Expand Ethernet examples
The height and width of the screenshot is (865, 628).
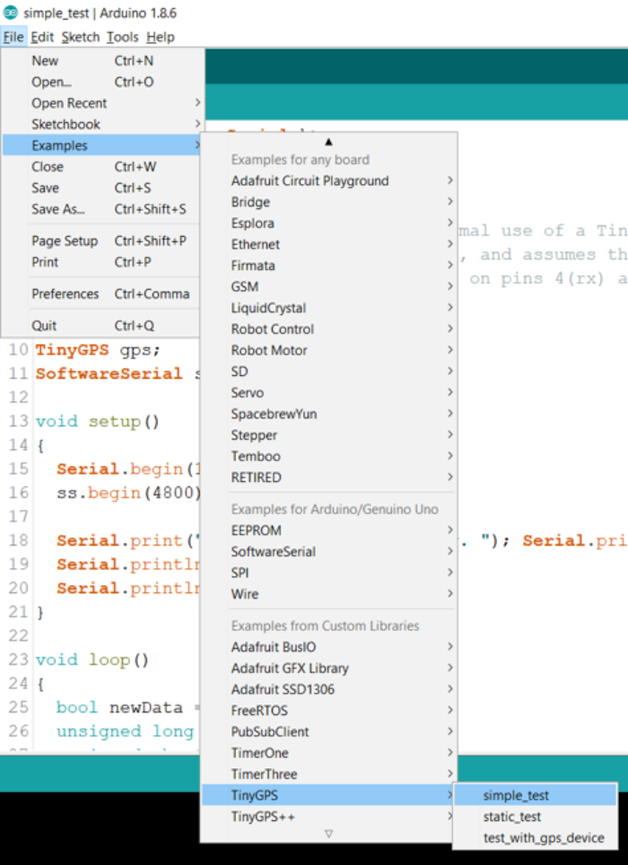pos(328,244)
